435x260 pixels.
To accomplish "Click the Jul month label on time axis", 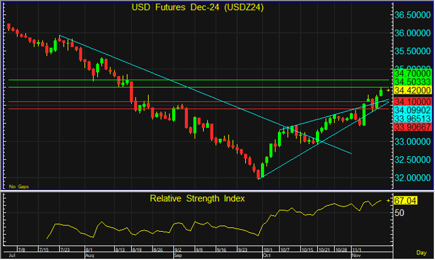I will [x=6, y=256].
